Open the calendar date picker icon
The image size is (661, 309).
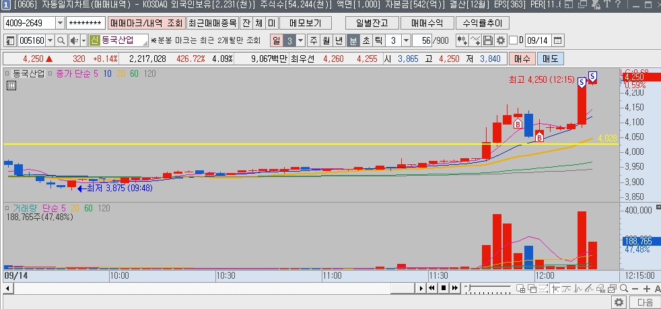tap(558, 40)
